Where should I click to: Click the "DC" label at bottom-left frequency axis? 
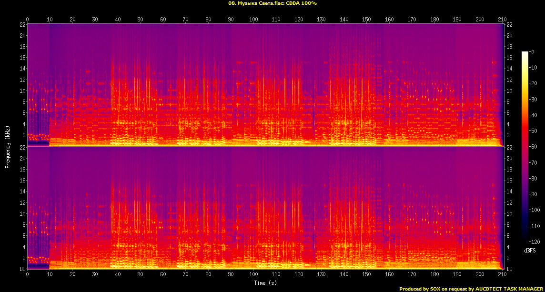[x=22, y=269]
